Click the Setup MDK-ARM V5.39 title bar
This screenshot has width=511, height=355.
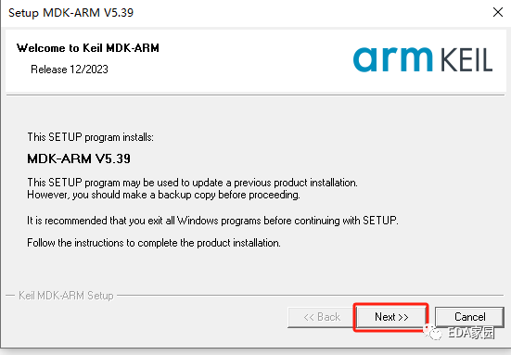(x=70, y=13)
